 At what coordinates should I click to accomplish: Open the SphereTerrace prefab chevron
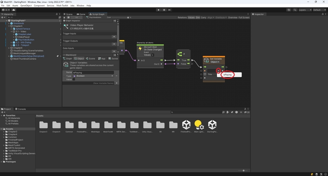tap(61, 29)
